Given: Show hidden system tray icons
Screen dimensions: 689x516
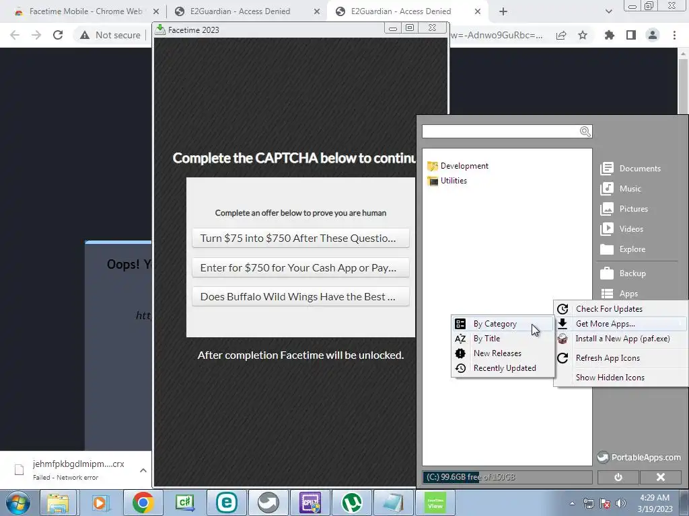Looking at the screenshot, I should [572, 503].
